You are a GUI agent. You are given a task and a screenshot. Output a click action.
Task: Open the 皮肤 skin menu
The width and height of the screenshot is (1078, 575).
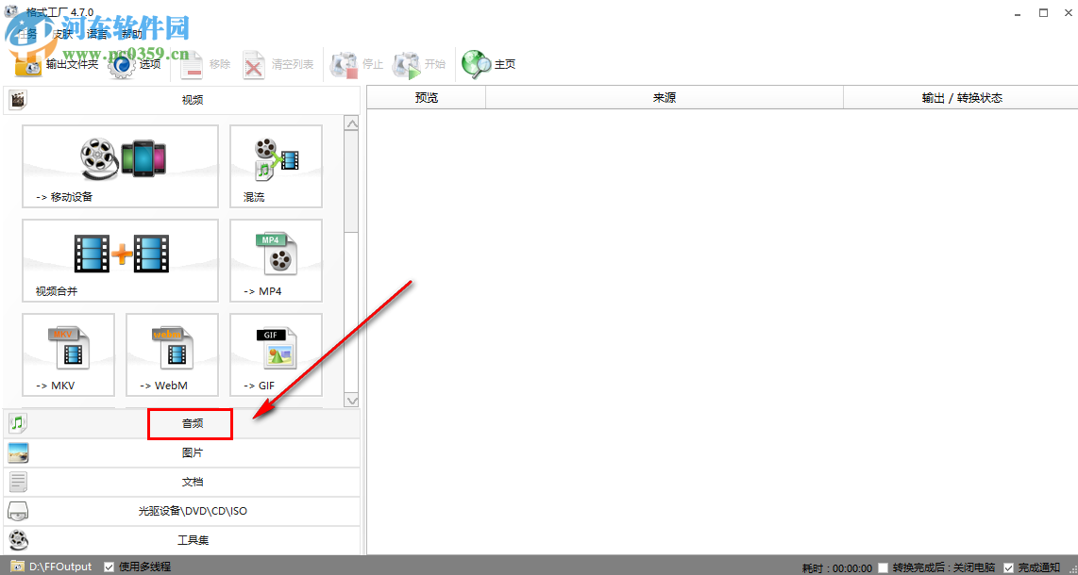62,34
